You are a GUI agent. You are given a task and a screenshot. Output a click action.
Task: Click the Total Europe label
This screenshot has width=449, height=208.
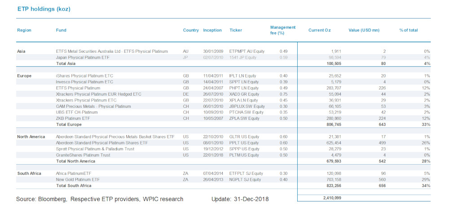[69, 125]
